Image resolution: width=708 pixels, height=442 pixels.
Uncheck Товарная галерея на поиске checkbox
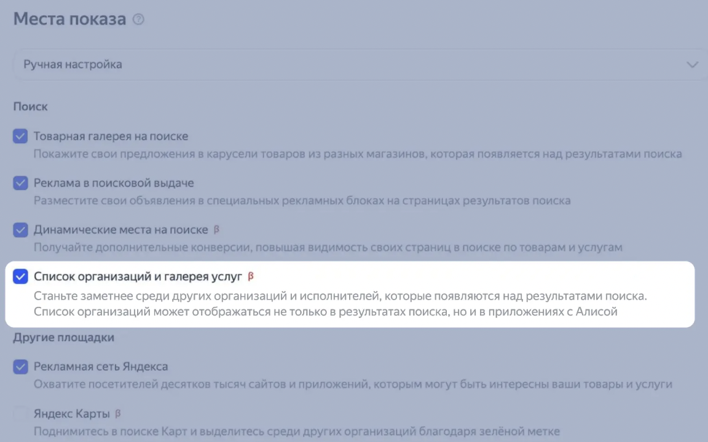(x=20, y=136)
